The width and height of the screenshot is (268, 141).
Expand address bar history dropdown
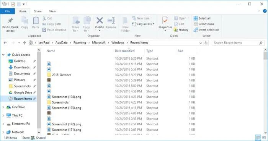click(201, 43)
